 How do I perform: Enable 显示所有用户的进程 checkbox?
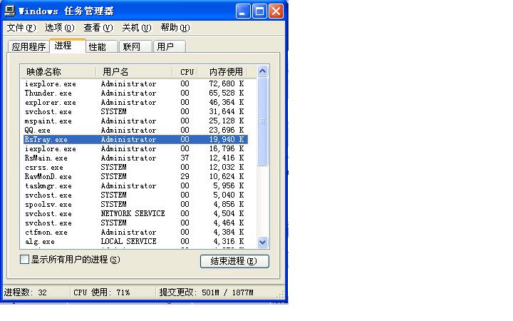click(x=24, y=260)
